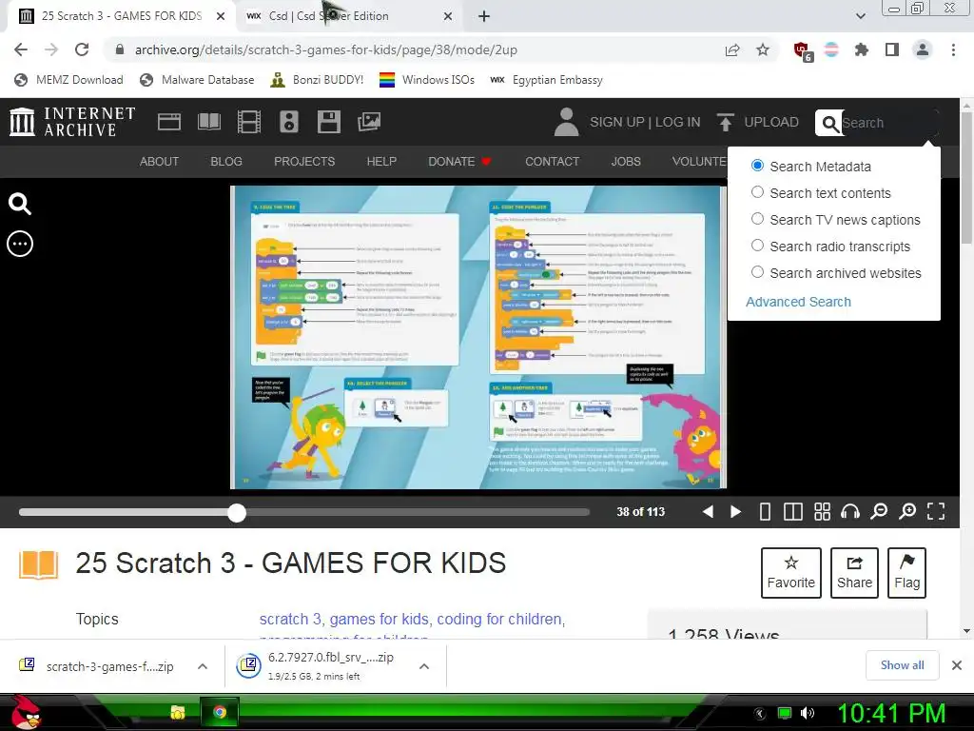Open the Images icon
The width and height of the screenshot is (974, 731).
369,122
